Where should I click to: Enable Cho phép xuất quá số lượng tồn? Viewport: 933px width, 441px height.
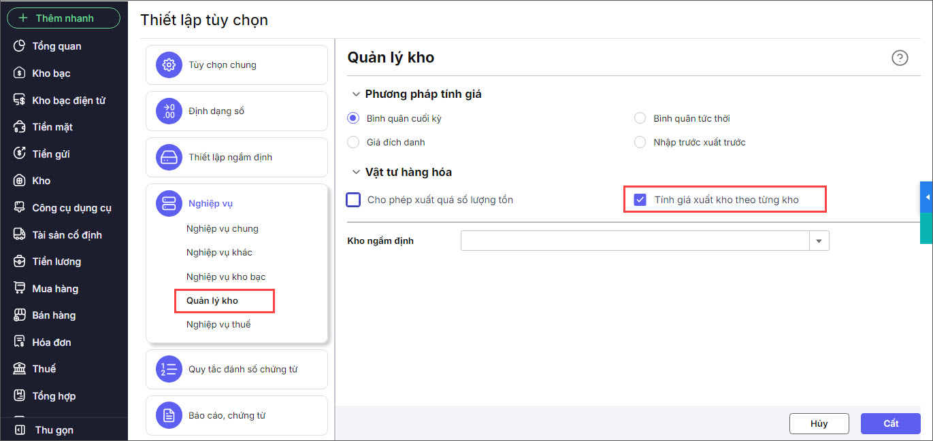click(353, 200)
